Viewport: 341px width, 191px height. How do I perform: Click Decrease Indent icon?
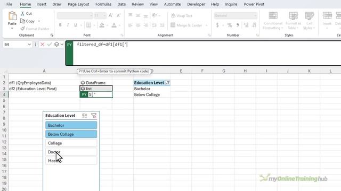[x=154, y=25]
